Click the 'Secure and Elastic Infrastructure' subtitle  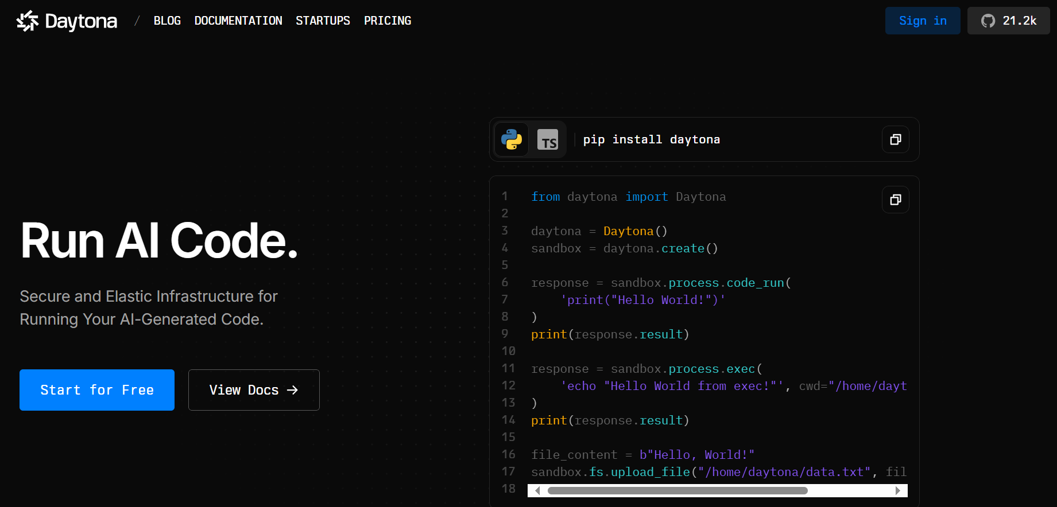(149, 308)
